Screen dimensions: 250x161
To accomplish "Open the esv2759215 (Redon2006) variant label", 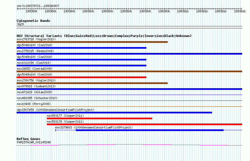I will [x=35, y=51].
